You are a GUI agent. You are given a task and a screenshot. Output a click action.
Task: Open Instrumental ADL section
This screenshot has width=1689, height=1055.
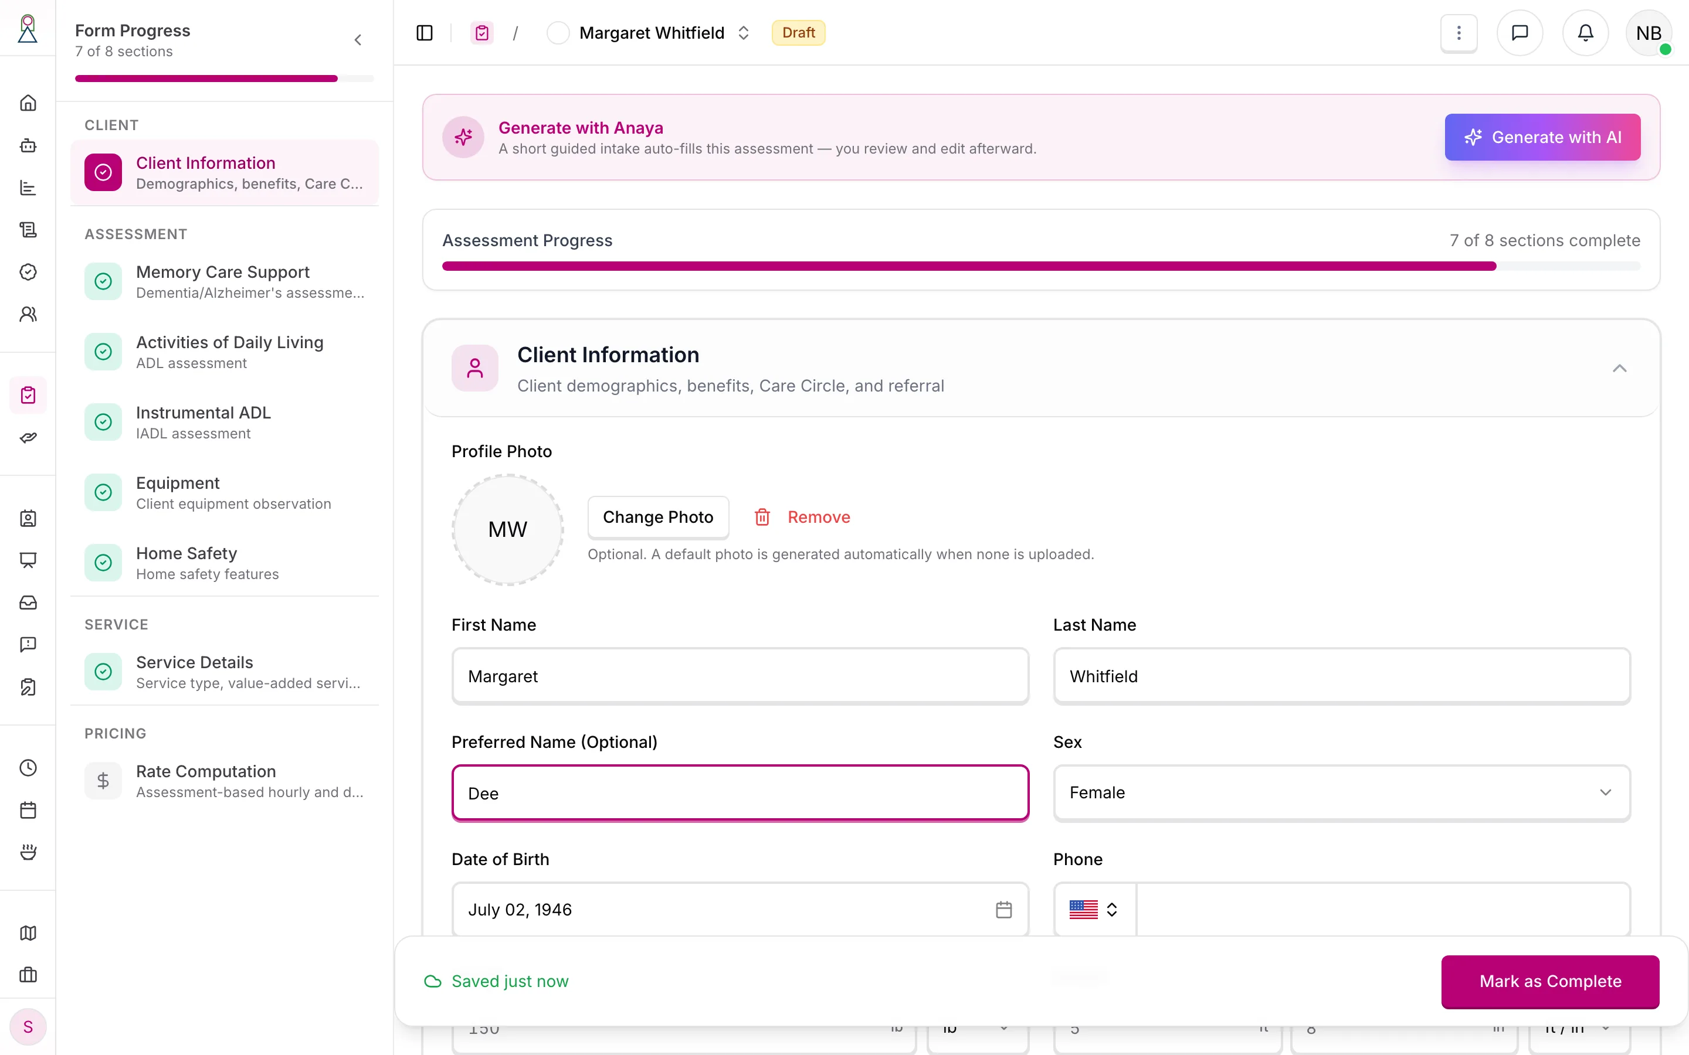coord(225,422)
